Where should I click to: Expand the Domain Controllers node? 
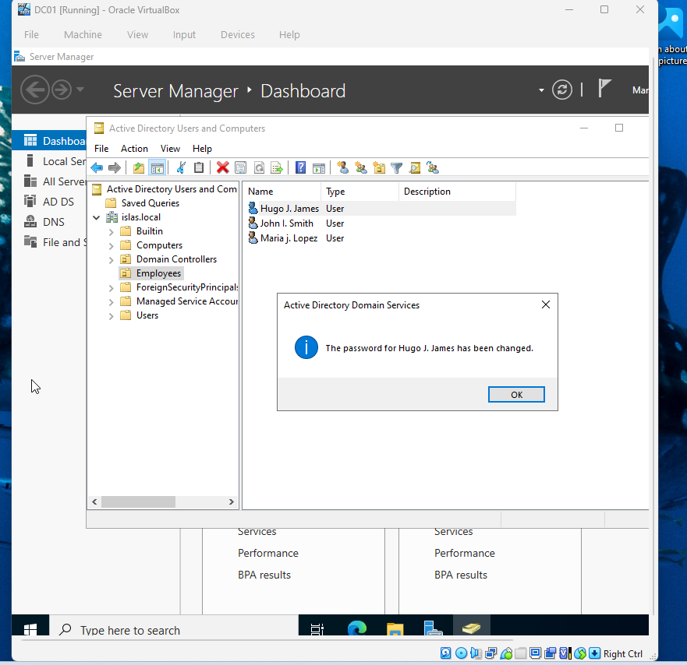(111, 260)
